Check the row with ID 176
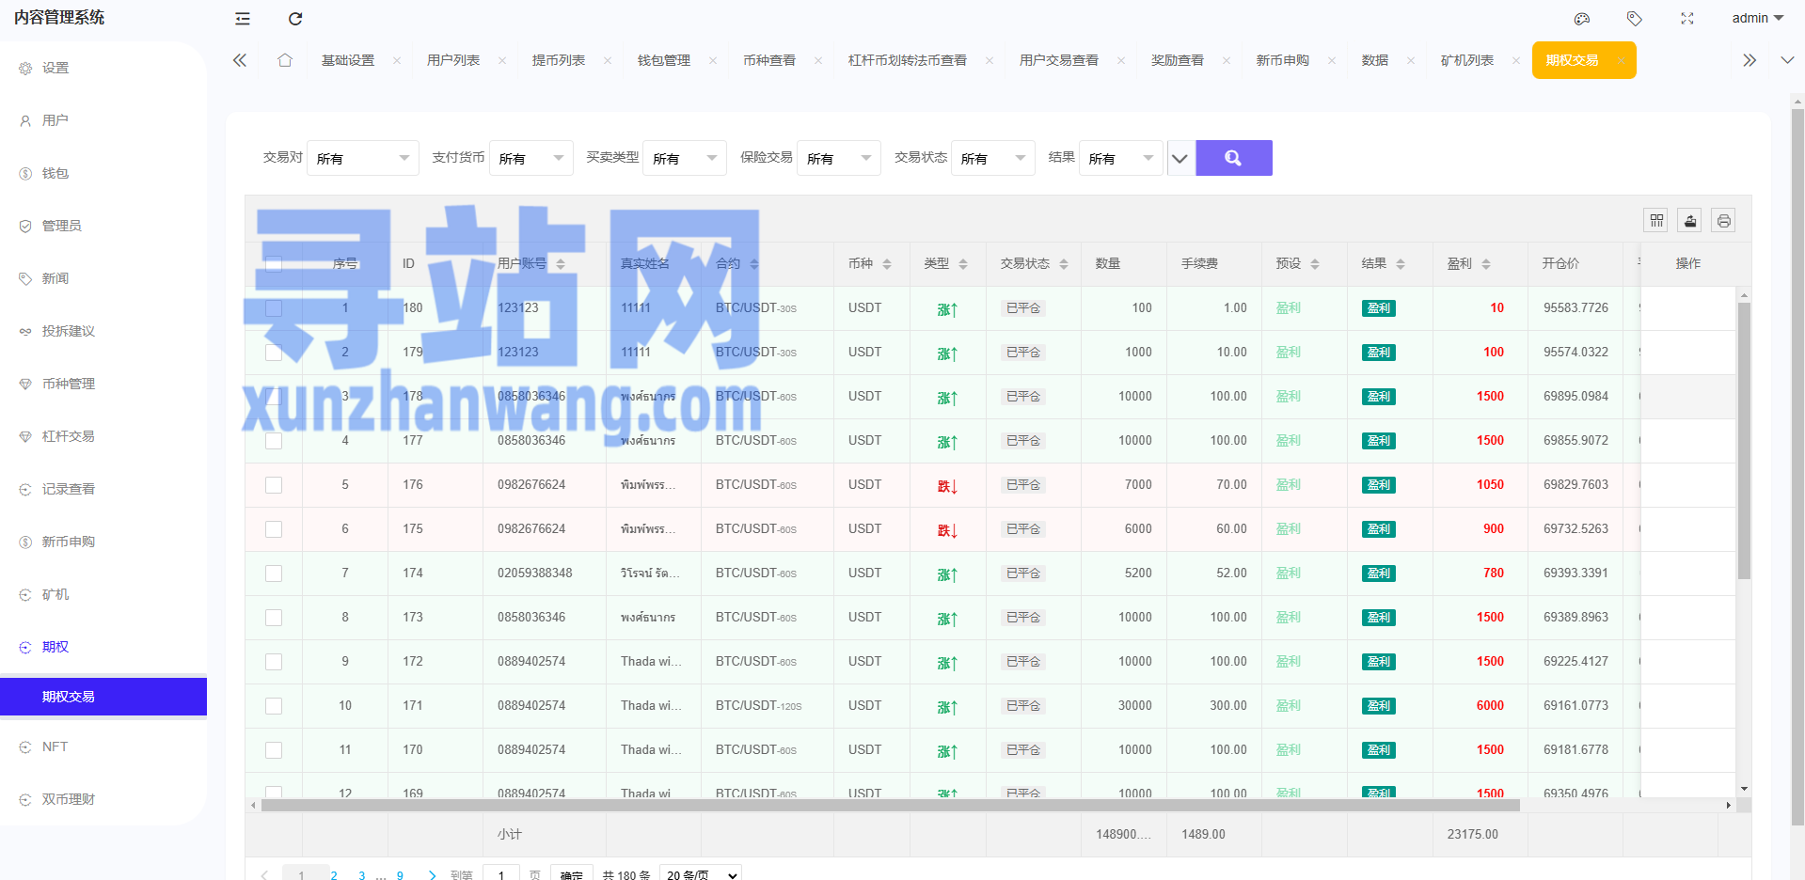The image size is (1805, 880). [x=274, y=485]
